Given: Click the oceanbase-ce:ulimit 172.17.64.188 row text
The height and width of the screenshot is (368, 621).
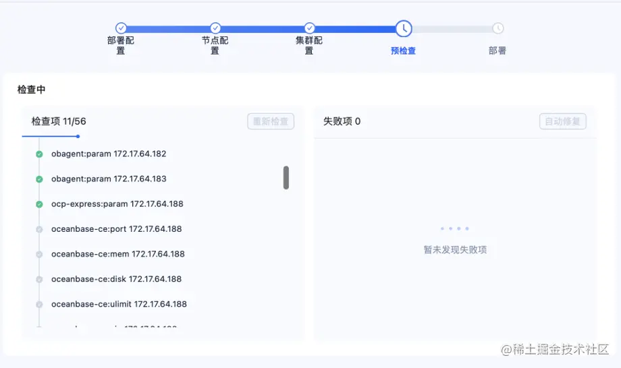Looking at the screenshot, I should coord(119,304).
